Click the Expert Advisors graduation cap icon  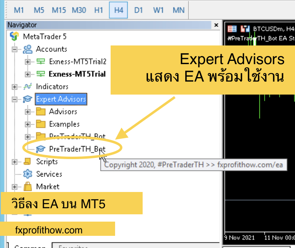coord(28,99)
